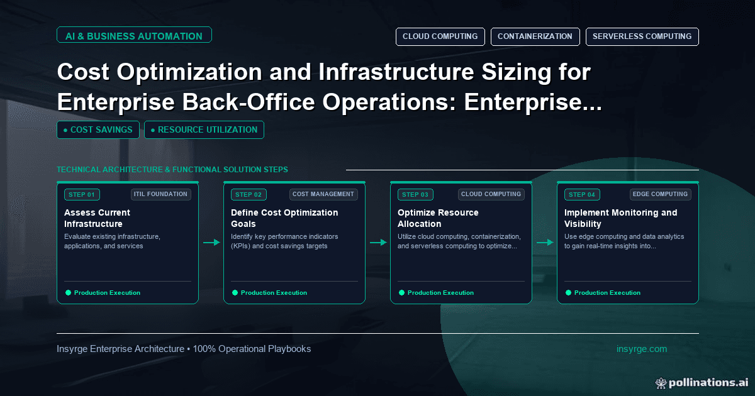Open the insyrge.com link

[x=642, y=349]
